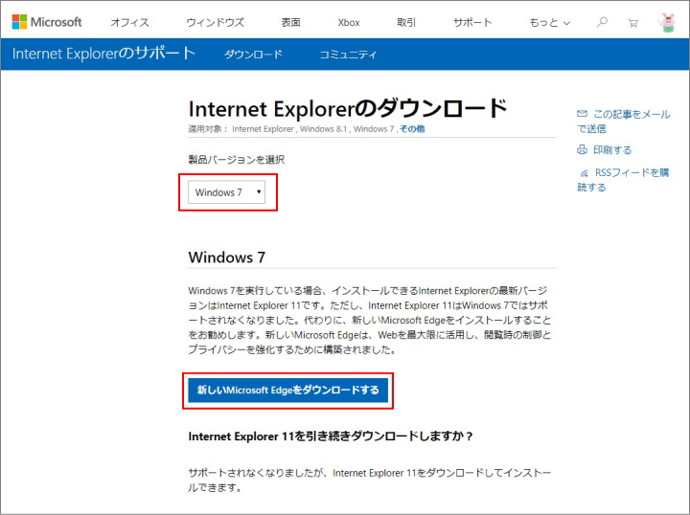Click the その他 link under title

[x=412, y=128]
